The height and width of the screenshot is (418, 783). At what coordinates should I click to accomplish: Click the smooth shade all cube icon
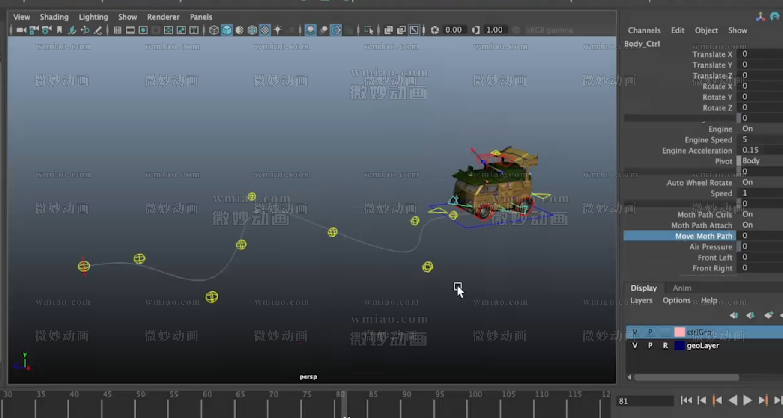[x=227, y=30]
